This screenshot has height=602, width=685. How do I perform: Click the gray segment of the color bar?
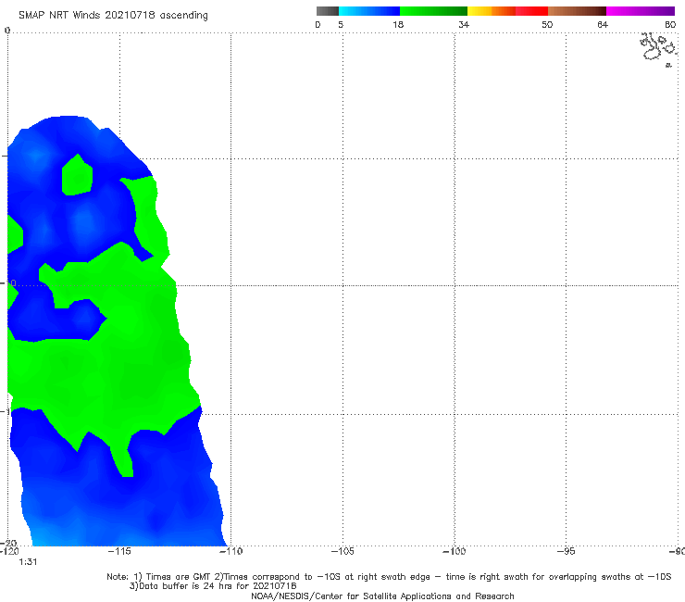coord(328,11)
